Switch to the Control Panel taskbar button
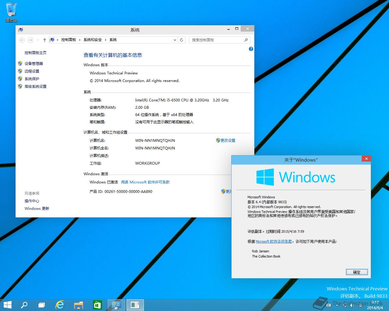This screenshot has height=311, width=389. (116, 305)
